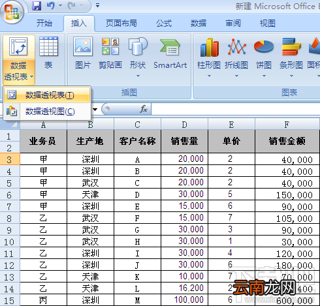Click the 生产地 header cell
This screenshot has width=320, height=306.
tap(90, 142)
